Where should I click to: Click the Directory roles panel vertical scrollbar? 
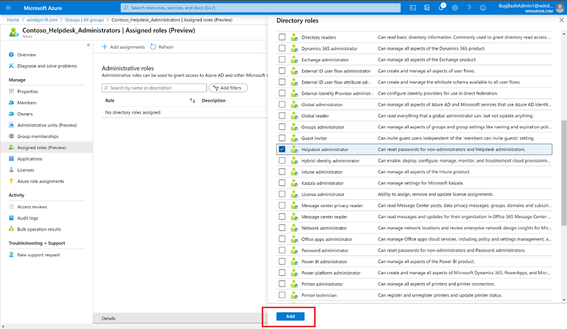click(x=564, y=173)
